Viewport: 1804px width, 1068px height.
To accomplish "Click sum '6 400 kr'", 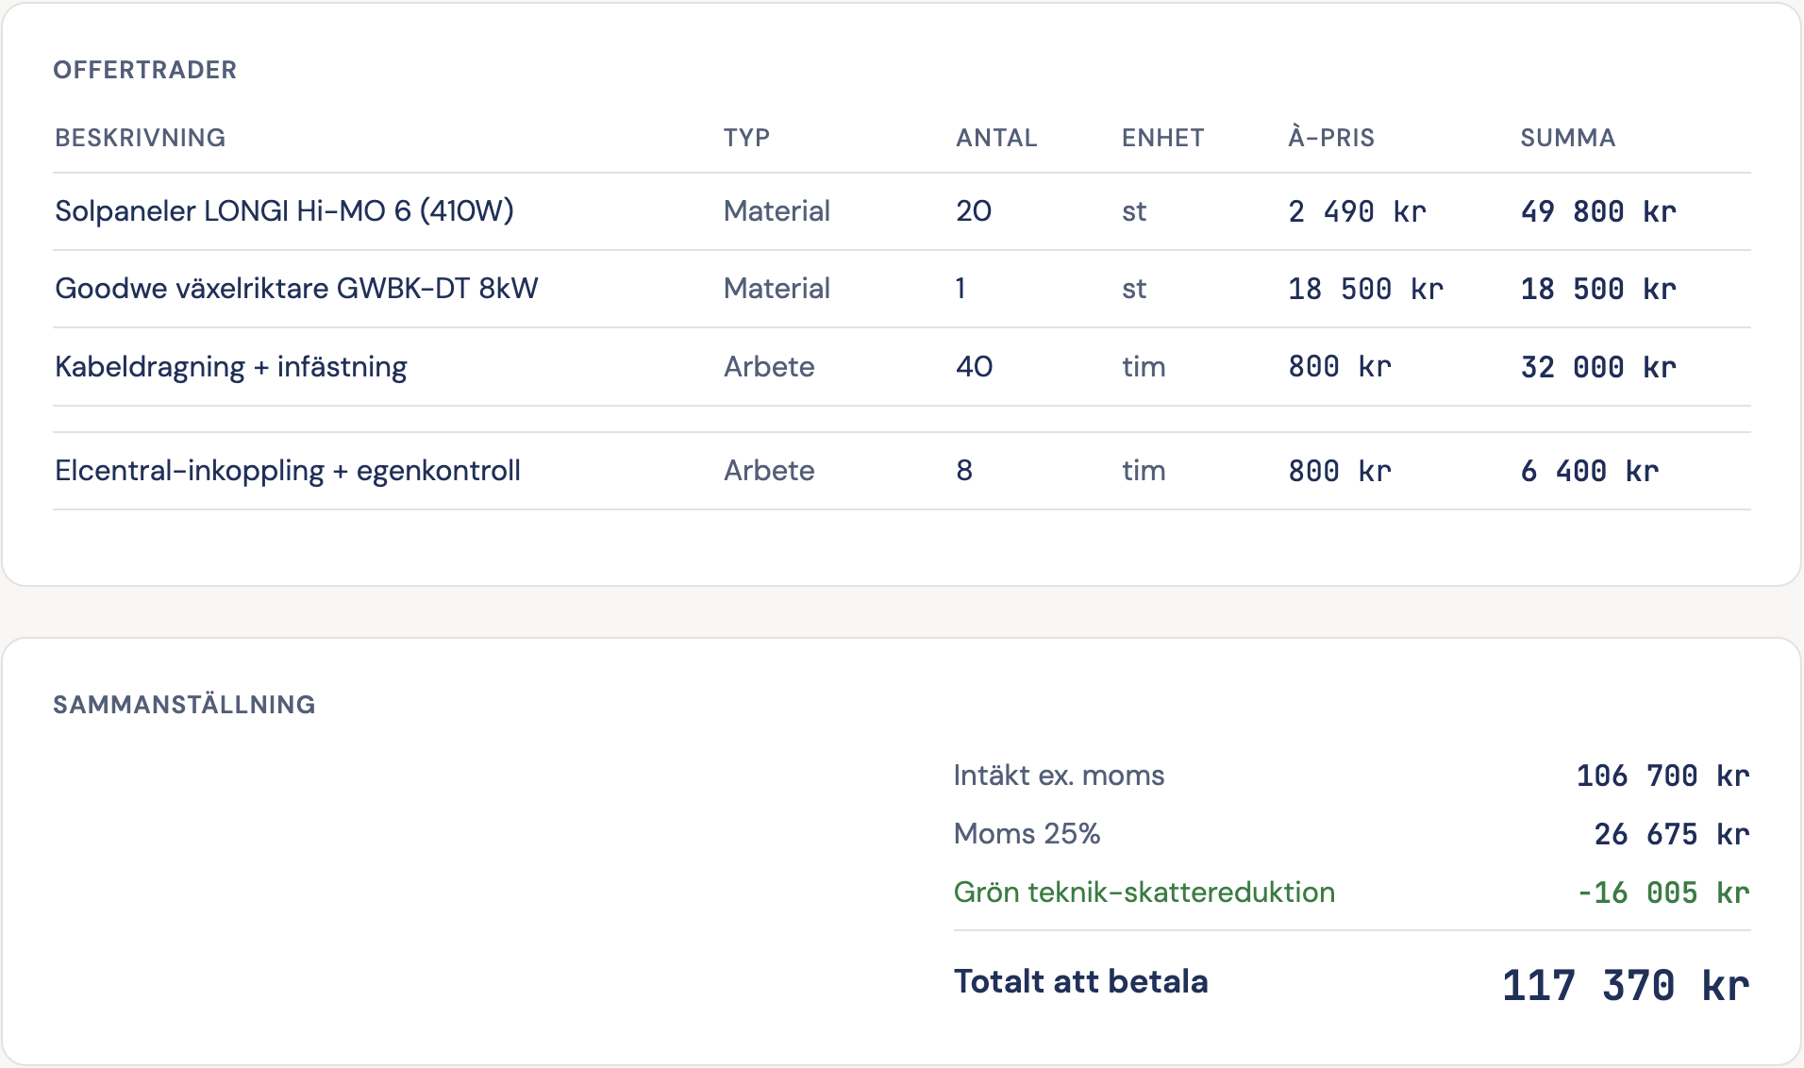I will [x=1590, y=470].
